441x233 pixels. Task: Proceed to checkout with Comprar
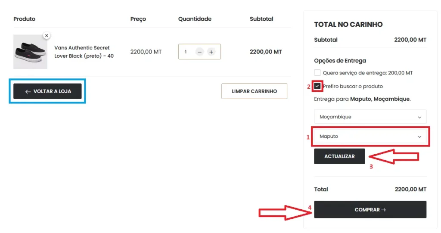(x=370, y=210)
